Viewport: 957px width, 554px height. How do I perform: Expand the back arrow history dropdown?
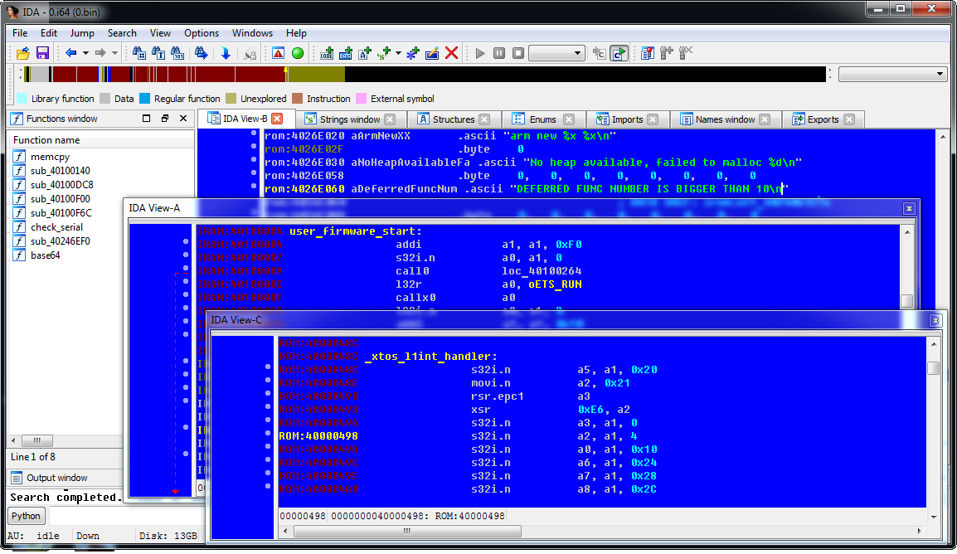pos(85,53)
